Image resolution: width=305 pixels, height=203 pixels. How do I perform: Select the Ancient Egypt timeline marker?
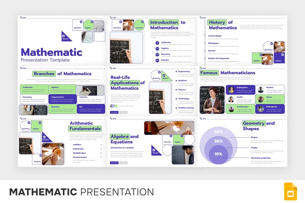pos(205,36)
